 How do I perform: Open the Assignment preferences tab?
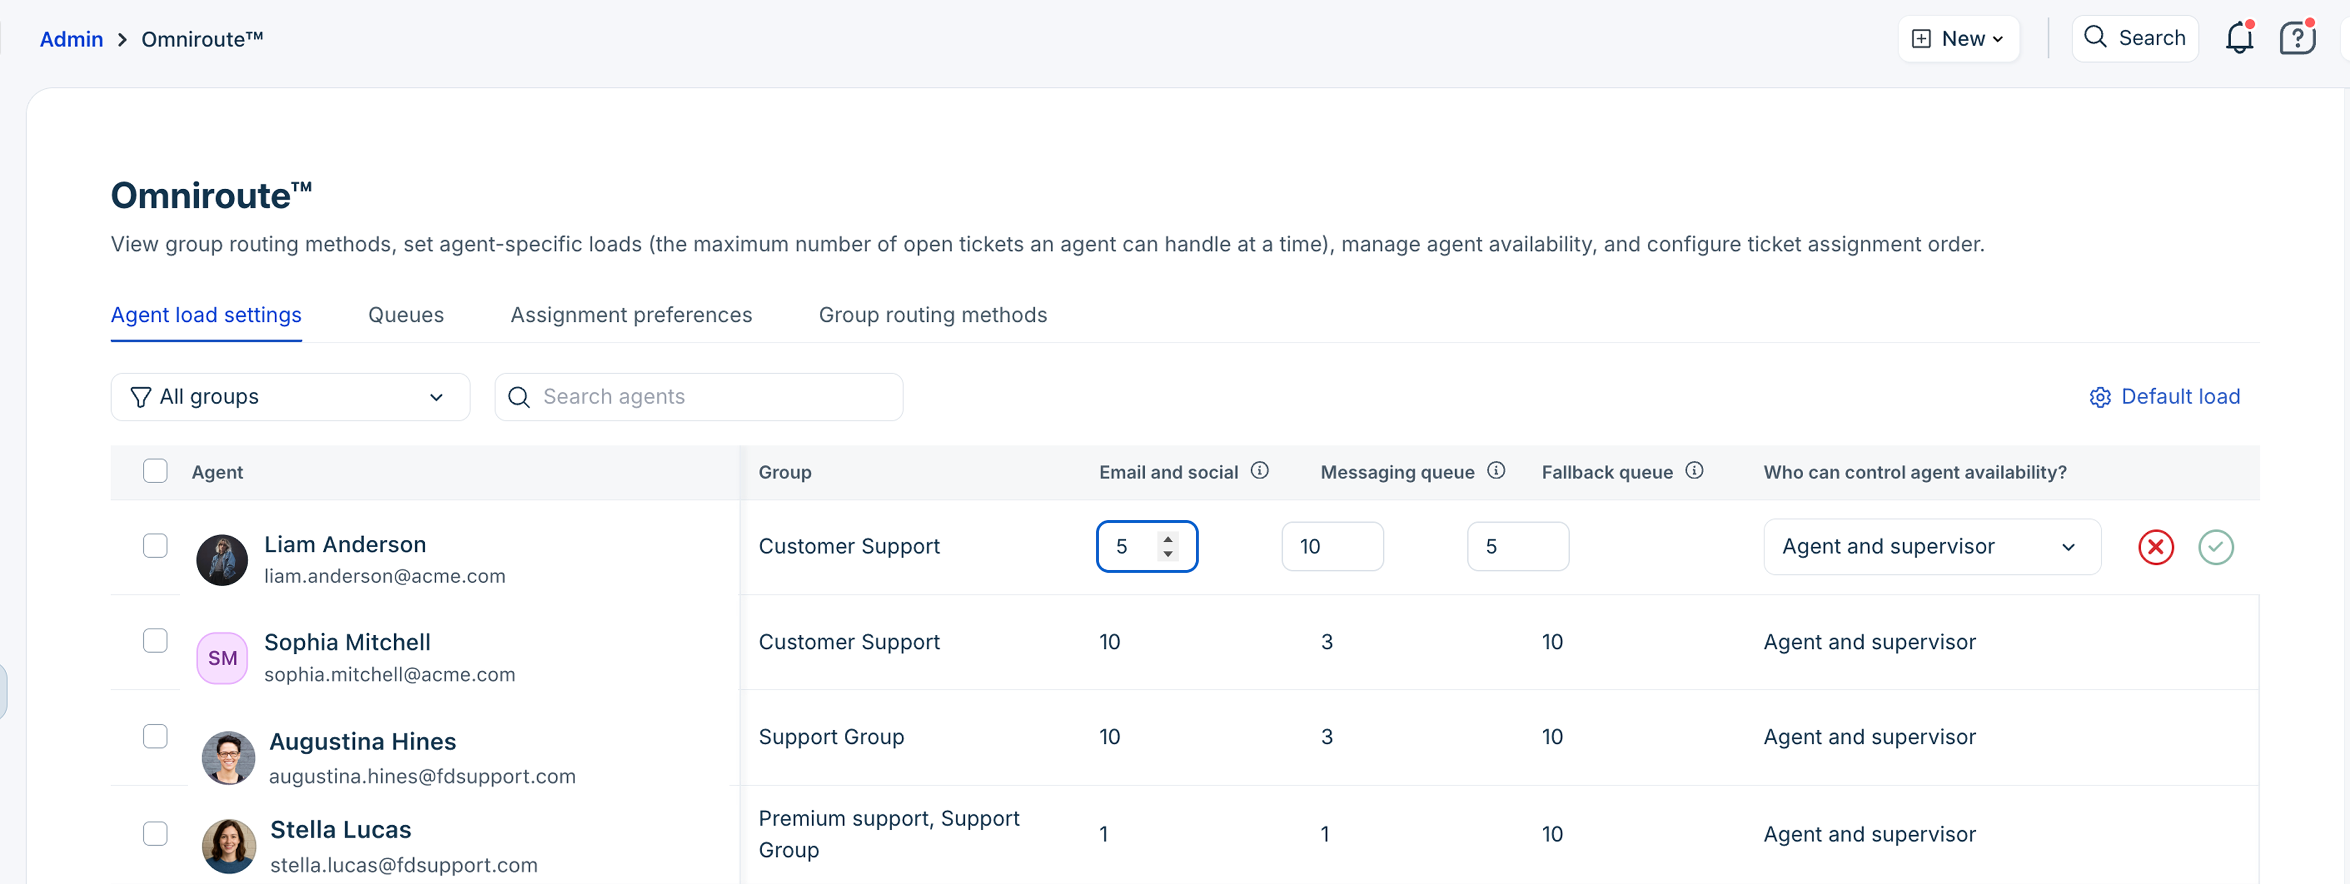click(630, 315)
